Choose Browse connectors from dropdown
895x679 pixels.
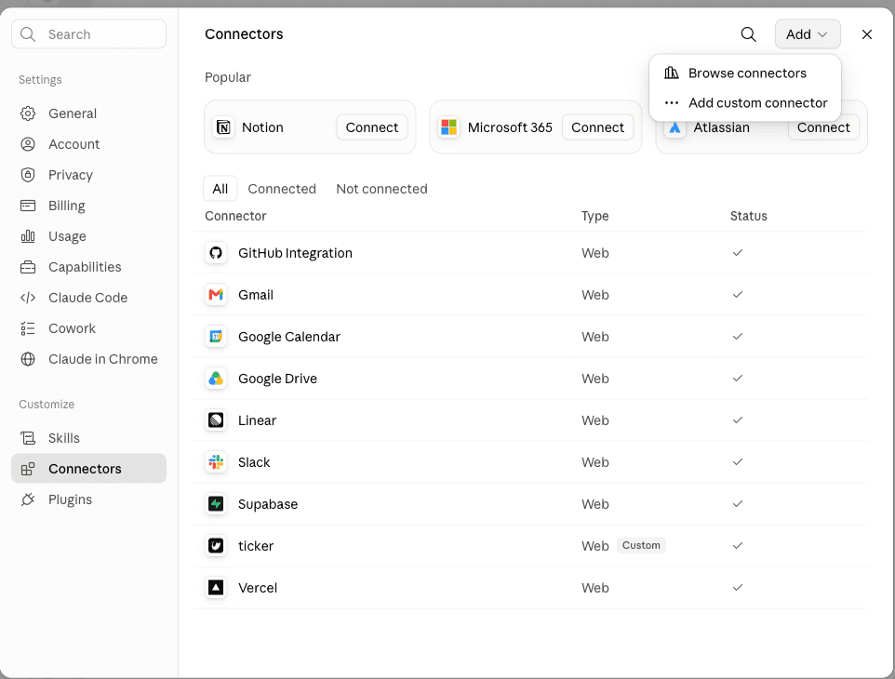tap(745, 73)
